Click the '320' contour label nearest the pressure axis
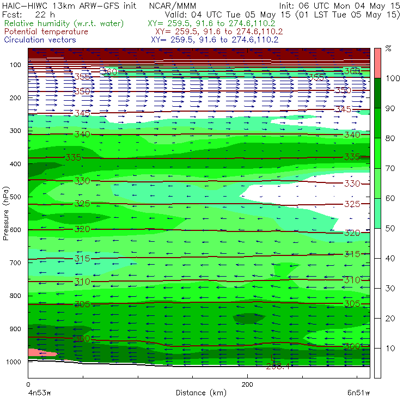The image size is (403, 403). pos(82,229)
